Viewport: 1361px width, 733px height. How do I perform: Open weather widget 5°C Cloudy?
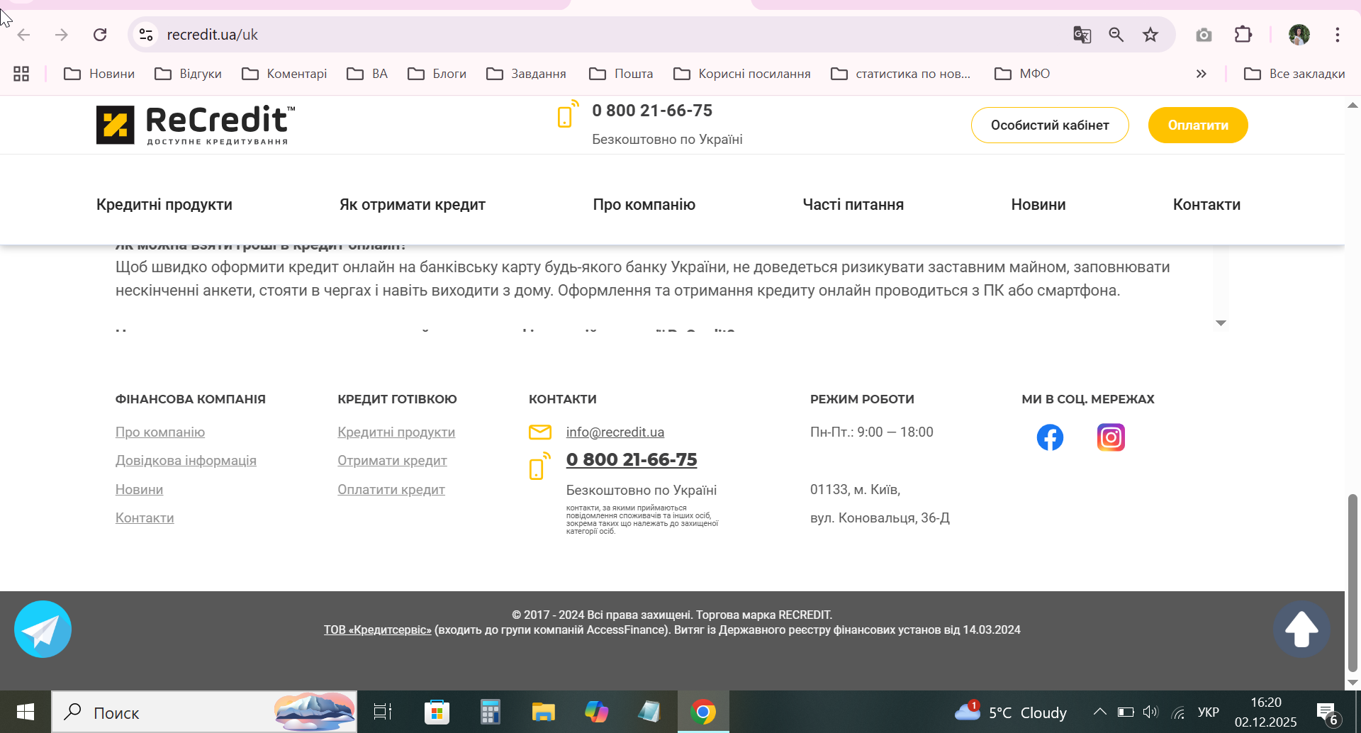[1011, 712]
